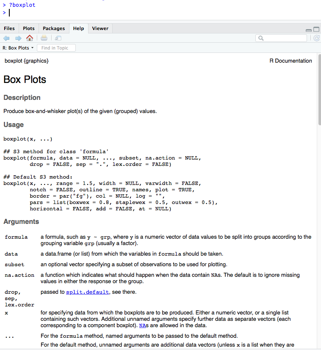
Task: Go to Help home page icon
Action: (x=29, y=38)
